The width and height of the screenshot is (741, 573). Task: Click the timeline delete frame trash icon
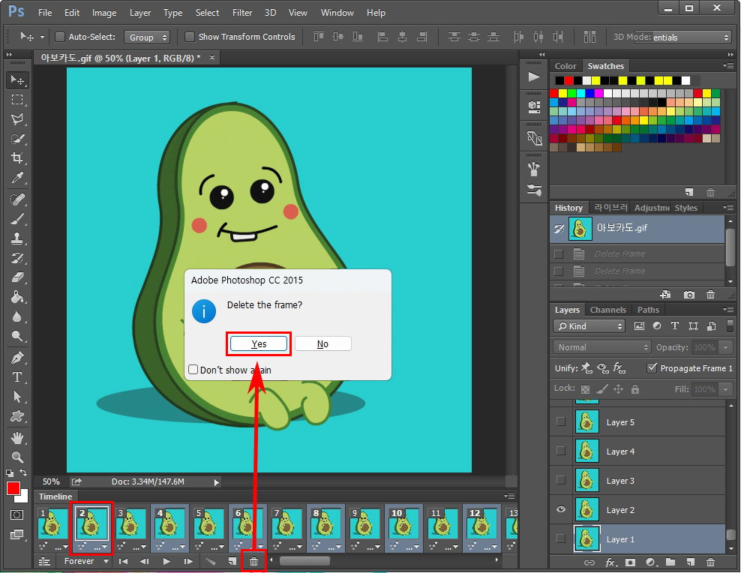[x=253, y=561]
